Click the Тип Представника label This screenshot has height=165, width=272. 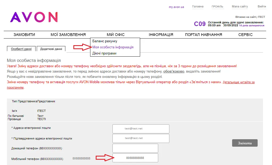(24, 101)
